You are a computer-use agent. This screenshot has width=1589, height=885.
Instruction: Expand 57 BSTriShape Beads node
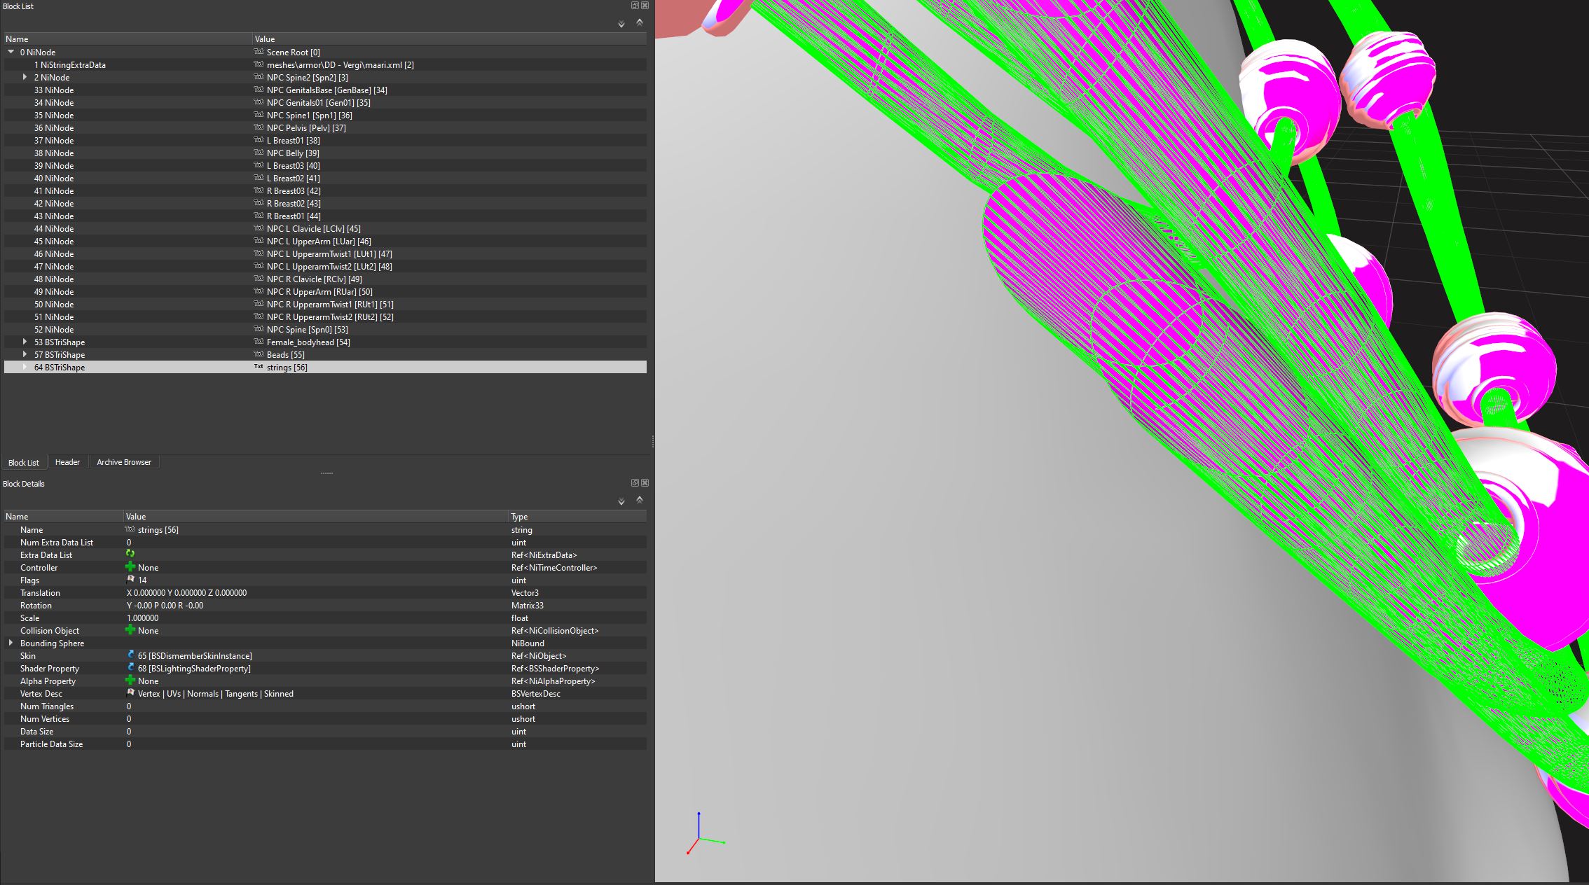click(25, 354)
